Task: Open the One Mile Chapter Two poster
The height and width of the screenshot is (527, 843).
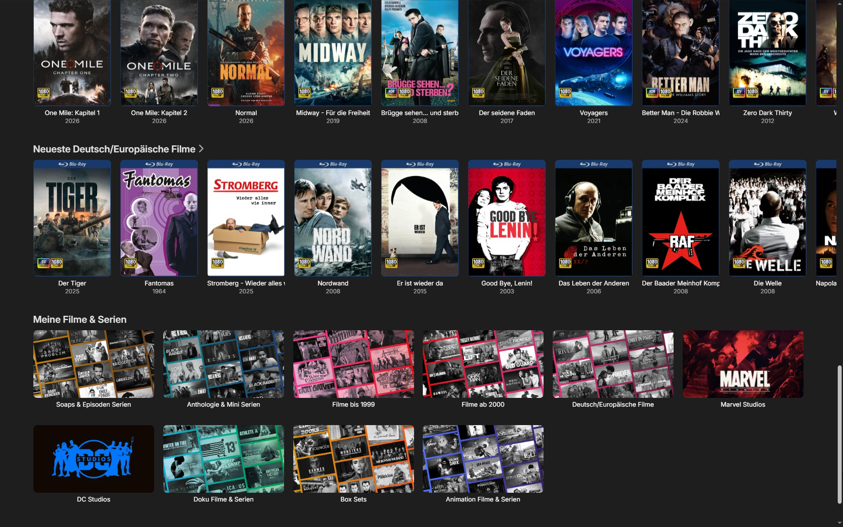Action: pos(159,53)
